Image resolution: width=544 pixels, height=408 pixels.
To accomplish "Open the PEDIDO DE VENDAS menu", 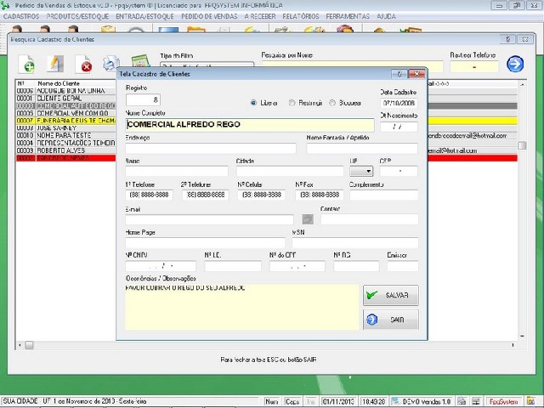I will [x=209, y=17].
